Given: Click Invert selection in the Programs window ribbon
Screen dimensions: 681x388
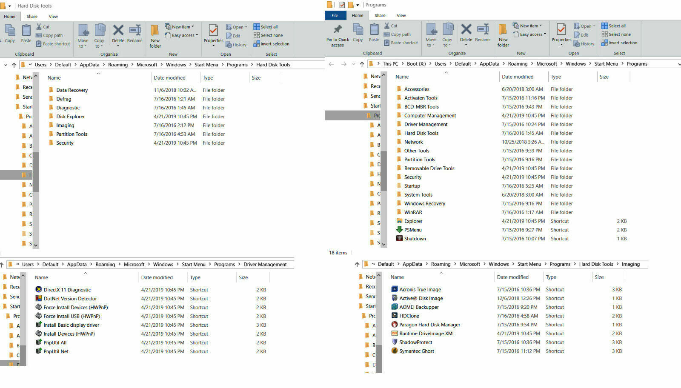Looking at the screenshot, I should coord(620,43).
